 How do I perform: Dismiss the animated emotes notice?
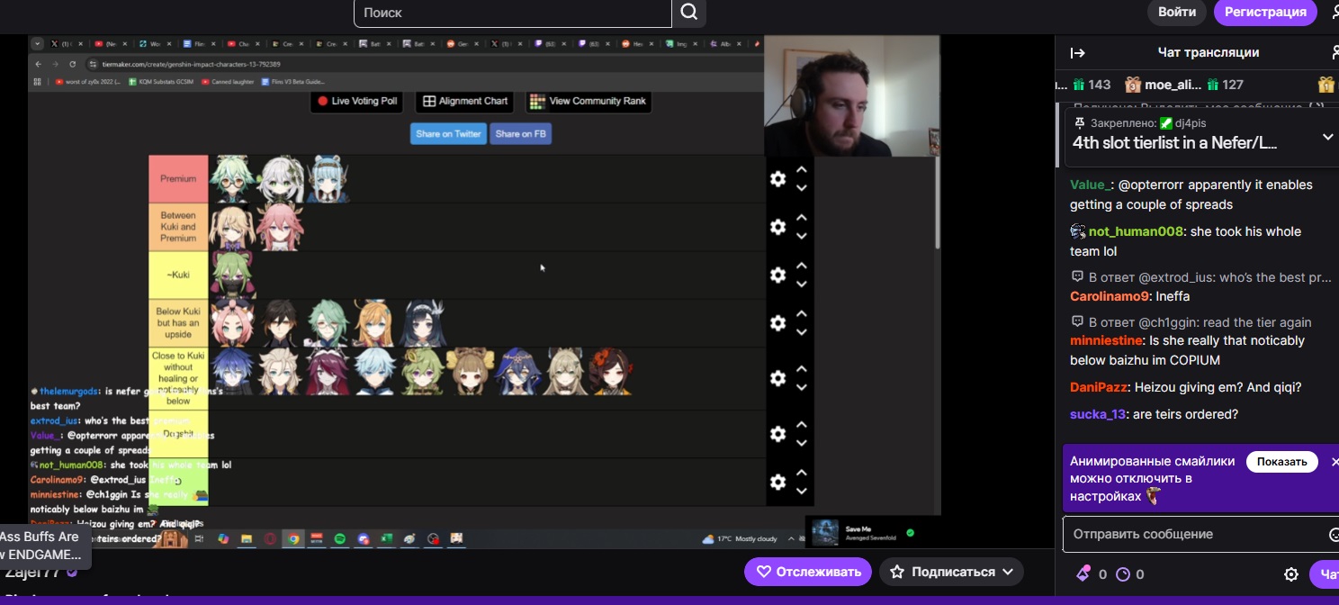(1334, 462)
